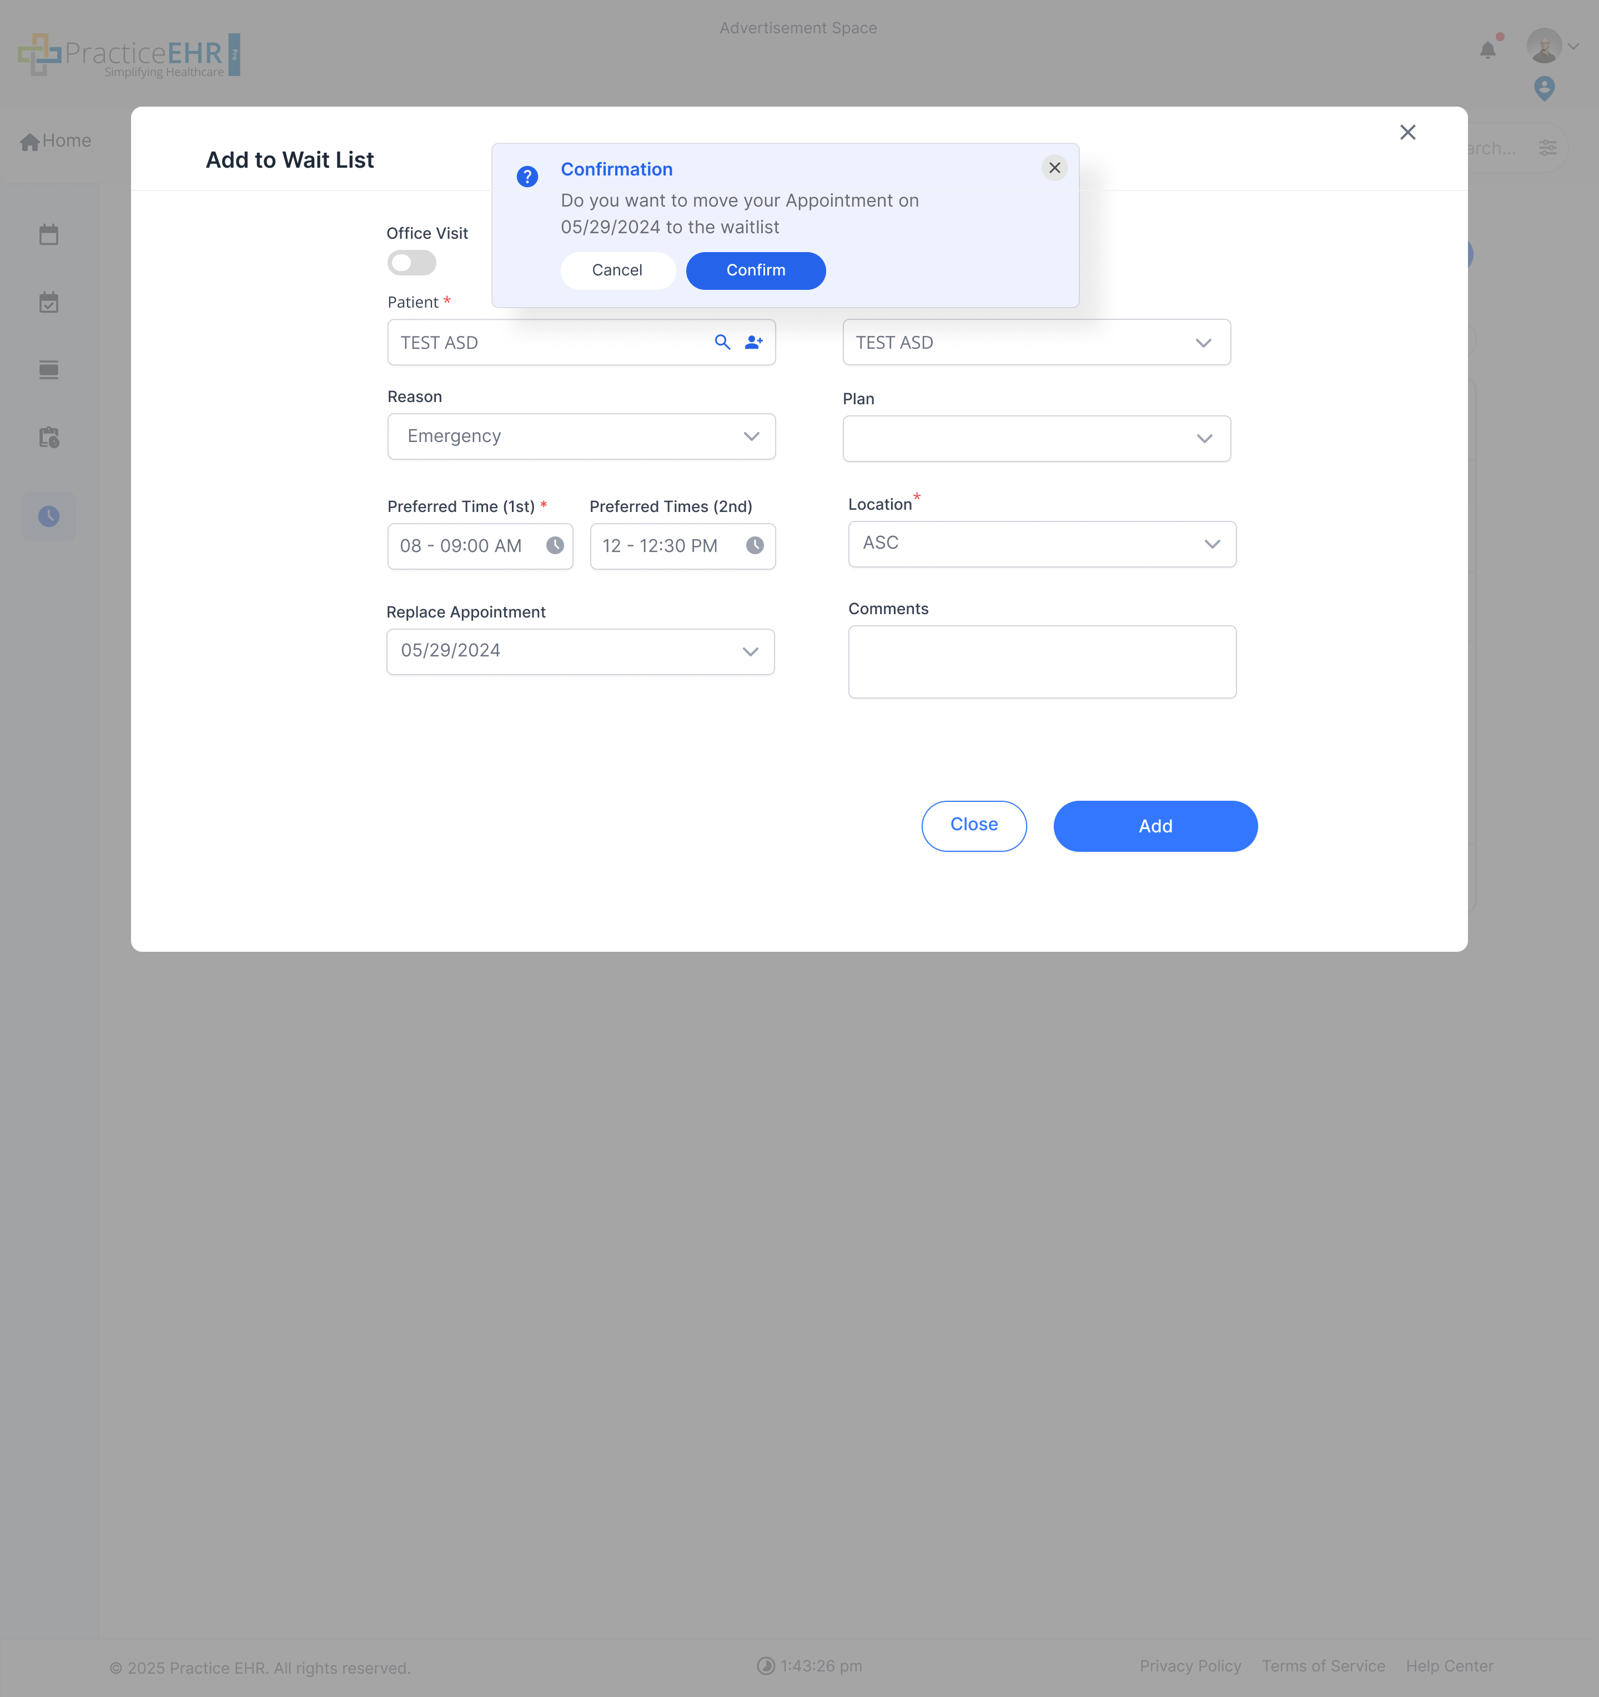Open the Replace Appointment date dropdown

coord(580,651)
